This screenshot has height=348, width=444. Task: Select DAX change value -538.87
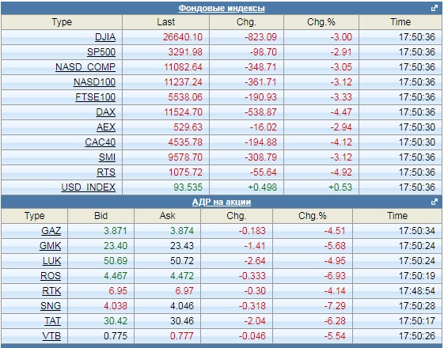click(x=261, y=112)
